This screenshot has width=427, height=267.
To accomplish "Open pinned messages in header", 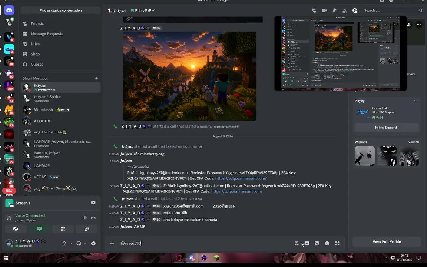I will coord(334,10).
